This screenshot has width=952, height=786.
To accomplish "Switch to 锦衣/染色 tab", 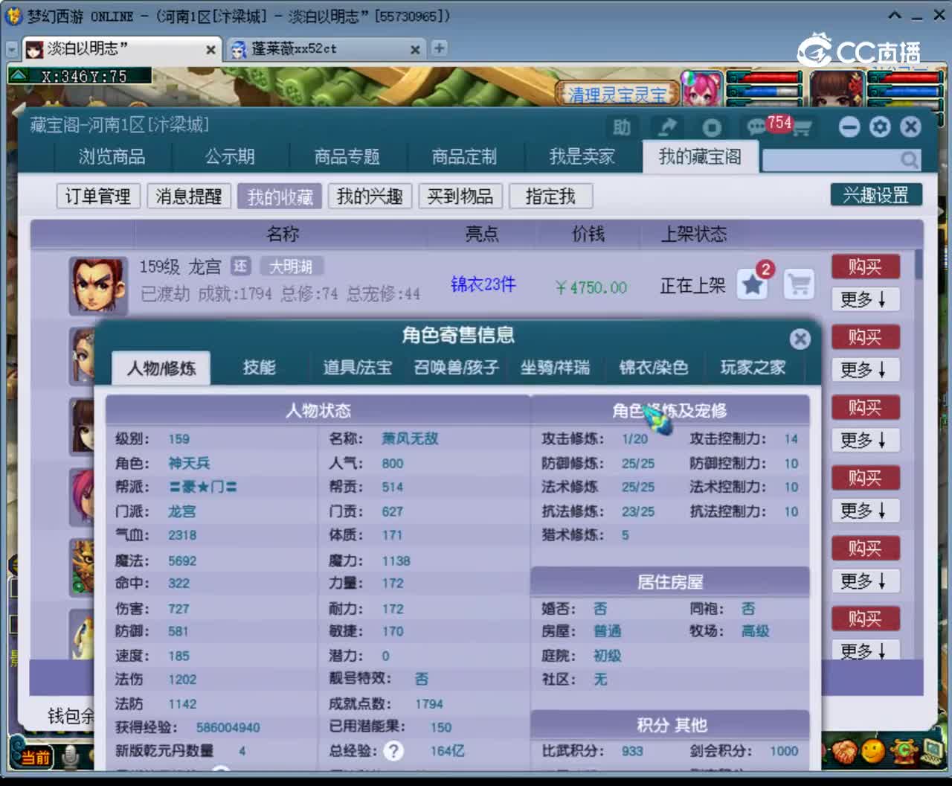I will [x=654, y=368].
